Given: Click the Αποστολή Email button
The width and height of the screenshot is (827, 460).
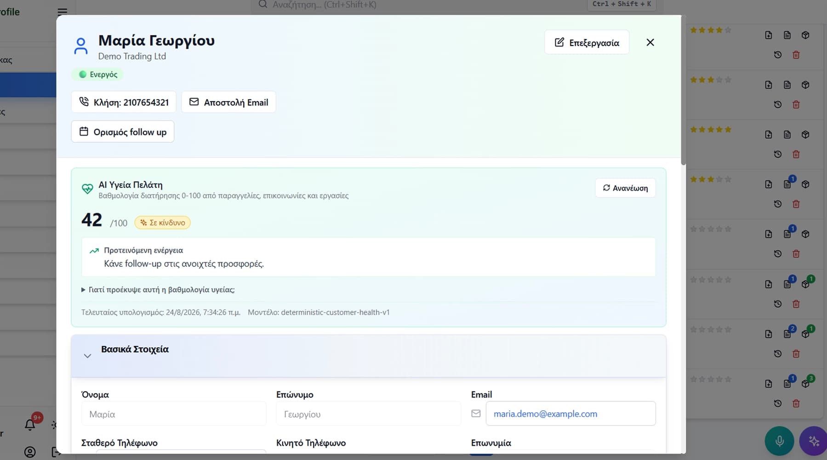Looking at the screenshot, I should [x=228, y=102].
